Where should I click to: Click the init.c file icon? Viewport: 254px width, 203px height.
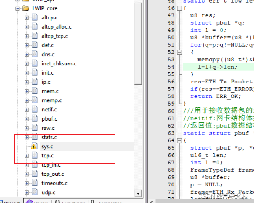35,72
